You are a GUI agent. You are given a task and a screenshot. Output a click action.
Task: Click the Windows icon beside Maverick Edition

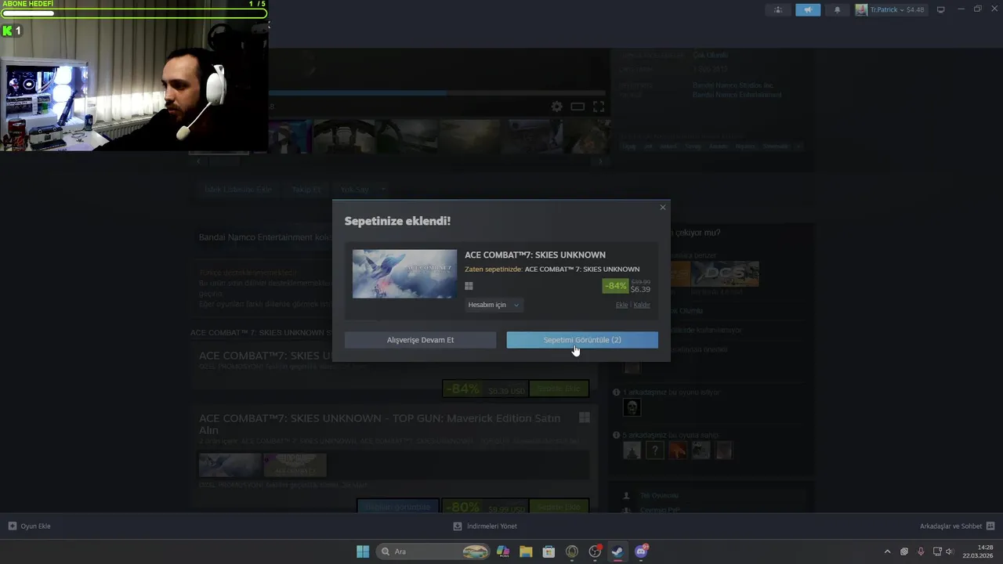tap(584, 418)
